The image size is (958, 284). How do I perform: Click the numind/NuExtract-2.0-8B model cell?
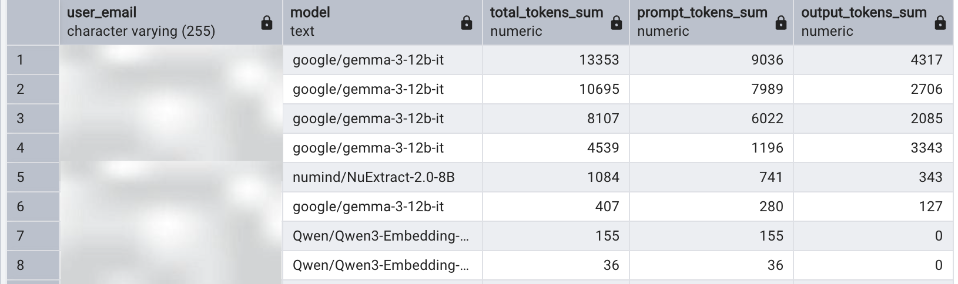(x=374, y=177)
